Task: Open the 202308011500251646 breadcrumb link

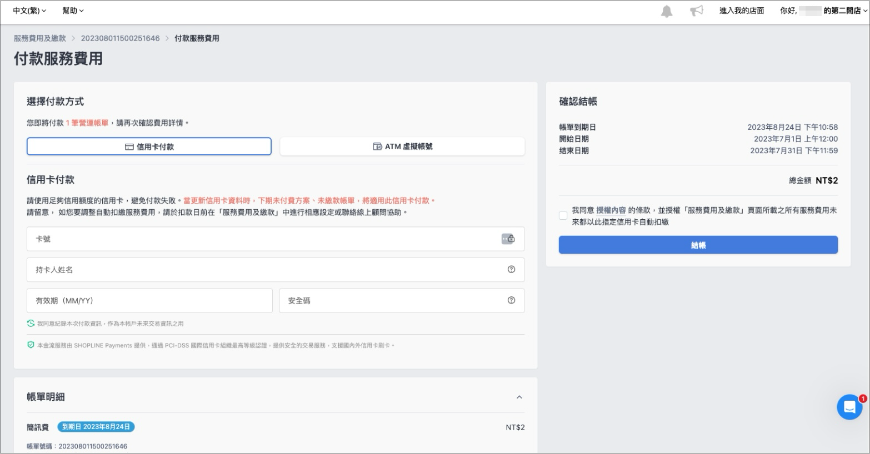Action: click(120, 38)
